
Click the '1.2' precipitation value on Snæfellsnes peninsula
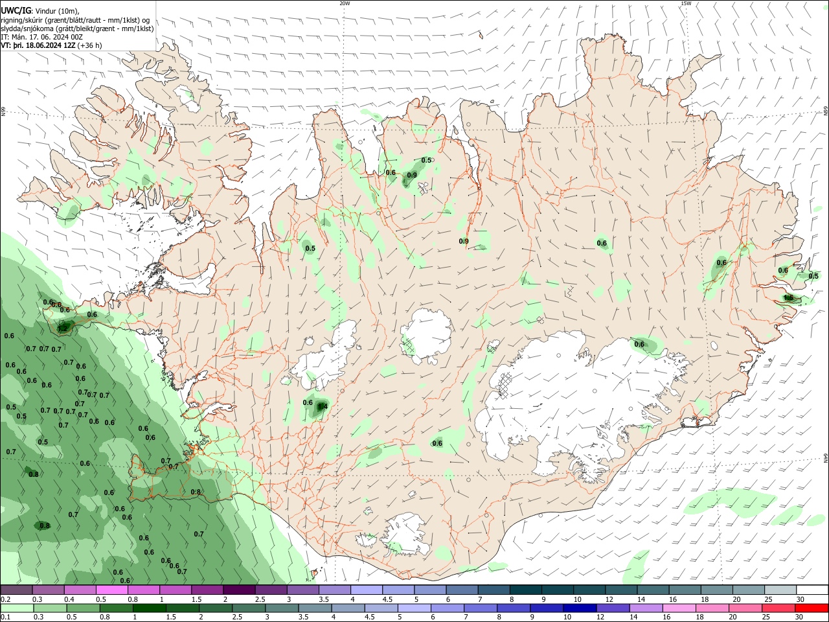point(63,328)
